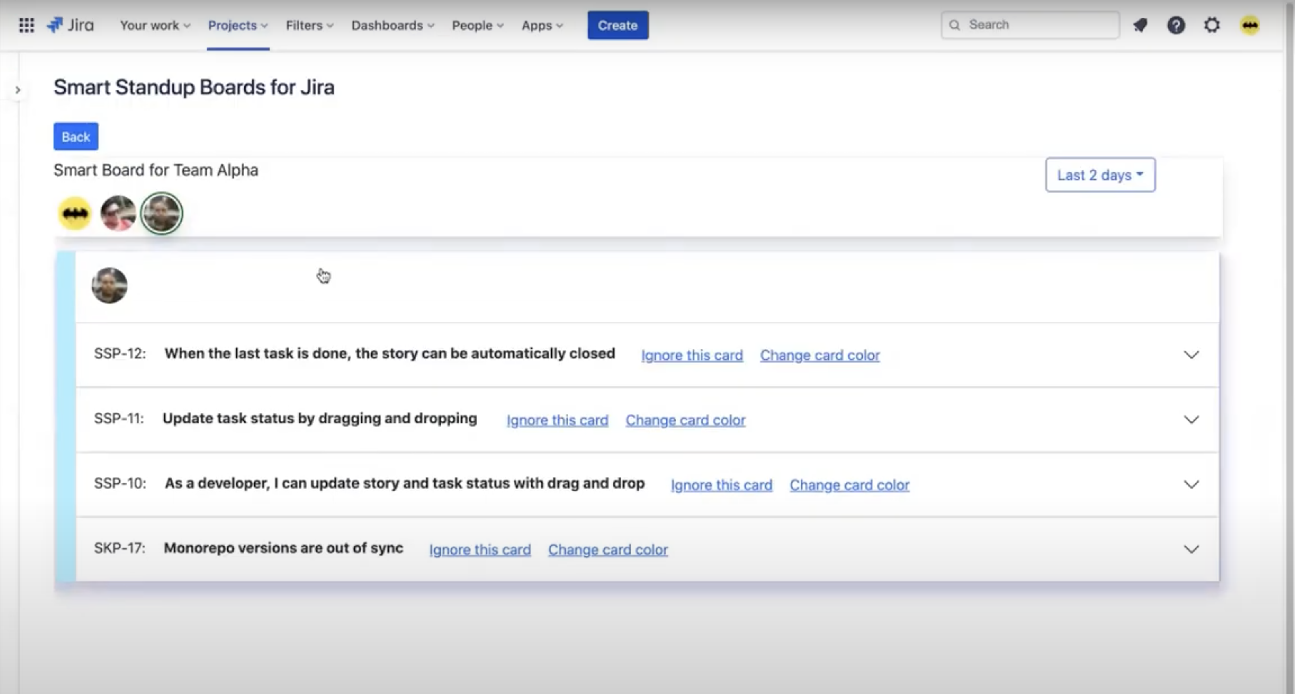Open the notifications bell icon

click(1140, 25)
